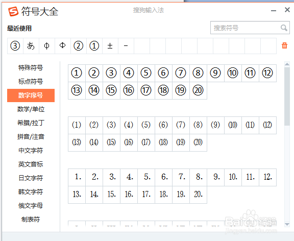This screenshot has width=294, height=241.
Task: Insert circled number ⑫ from the grid
Action: click(x=267, y=73)
